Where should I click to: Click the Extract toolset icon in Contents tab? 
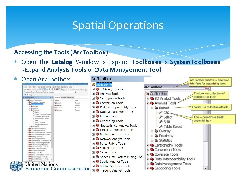point(55,103)
